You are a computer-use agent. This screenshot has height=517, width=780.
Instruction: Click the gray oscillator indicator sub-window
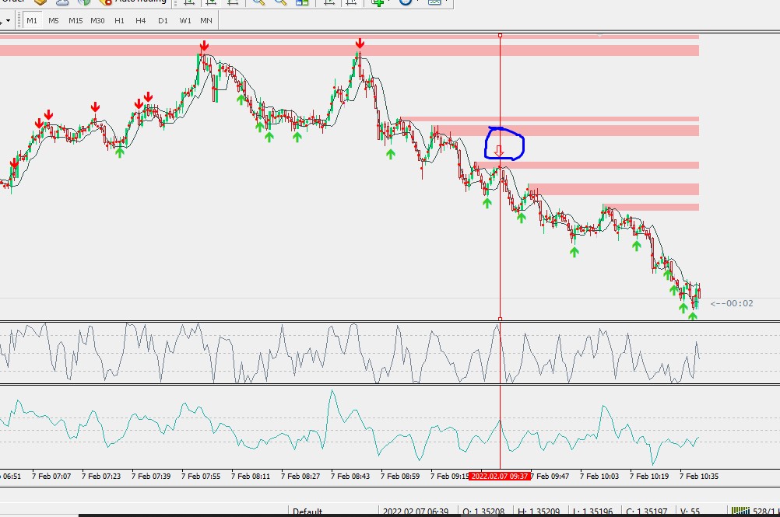click(x=390, y=353)
